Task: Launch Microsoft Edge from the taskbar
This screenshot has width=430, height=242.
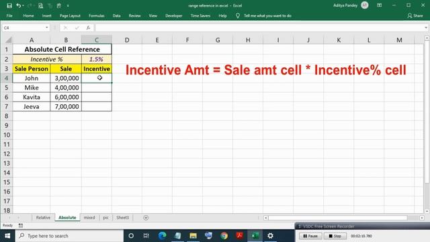Action: (162, 236)
